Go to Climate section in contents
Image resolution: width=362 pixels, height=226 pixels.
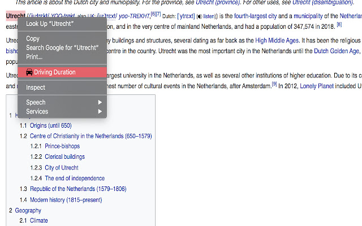click(39, 220)
